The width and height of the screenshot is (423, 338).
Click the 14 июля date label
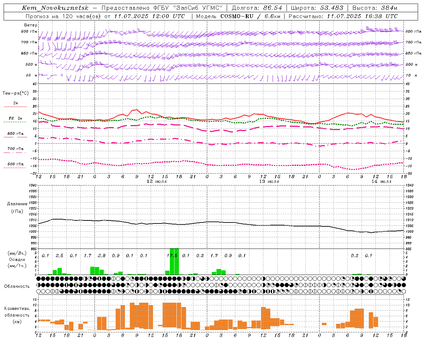381,182
